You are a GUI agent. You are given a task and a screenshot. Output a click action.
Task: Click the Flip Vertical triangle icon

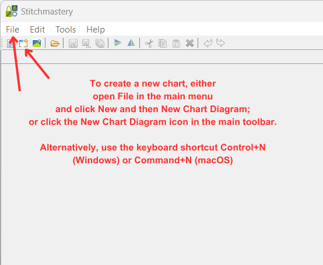pos(118,43)
